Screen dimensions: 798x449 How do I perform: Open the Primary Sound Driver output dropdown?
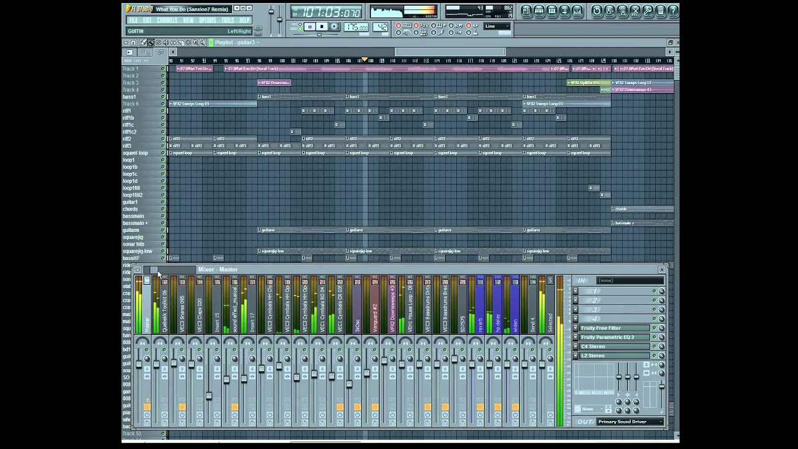pyautogui.click(x=630, y=422)
